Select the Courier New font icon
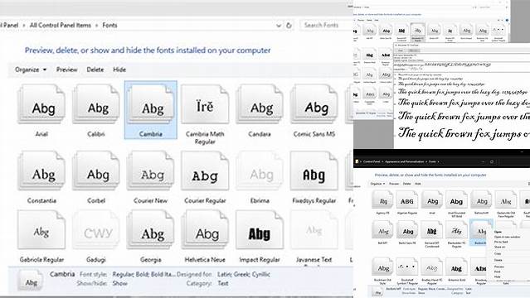Screen dimensions: 530x298 click(151, 171)
